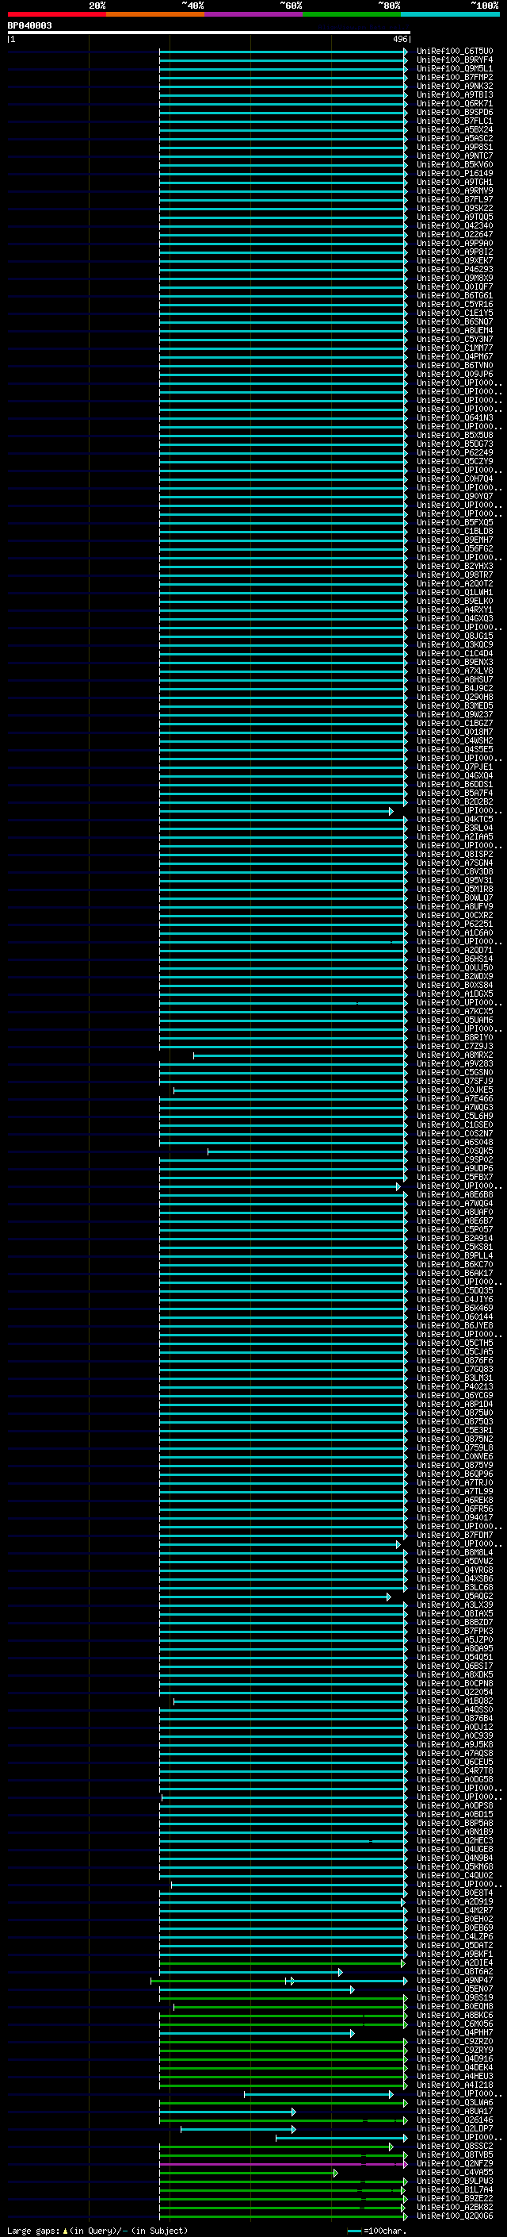Select hit UniRef100_C5GSN0
The width and height of the screenshot is (507, 2237).
pyautogui.click(x=455, y=1073)
